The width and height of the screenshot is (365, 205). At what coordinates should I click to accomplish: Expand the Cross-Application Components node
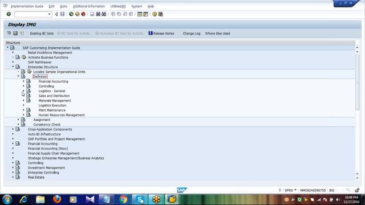click(x=13, y=129)
